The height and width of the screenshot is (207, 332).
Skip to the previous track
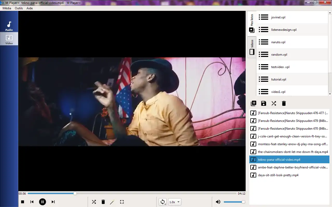pyautogui.click(x=32, y=202)
